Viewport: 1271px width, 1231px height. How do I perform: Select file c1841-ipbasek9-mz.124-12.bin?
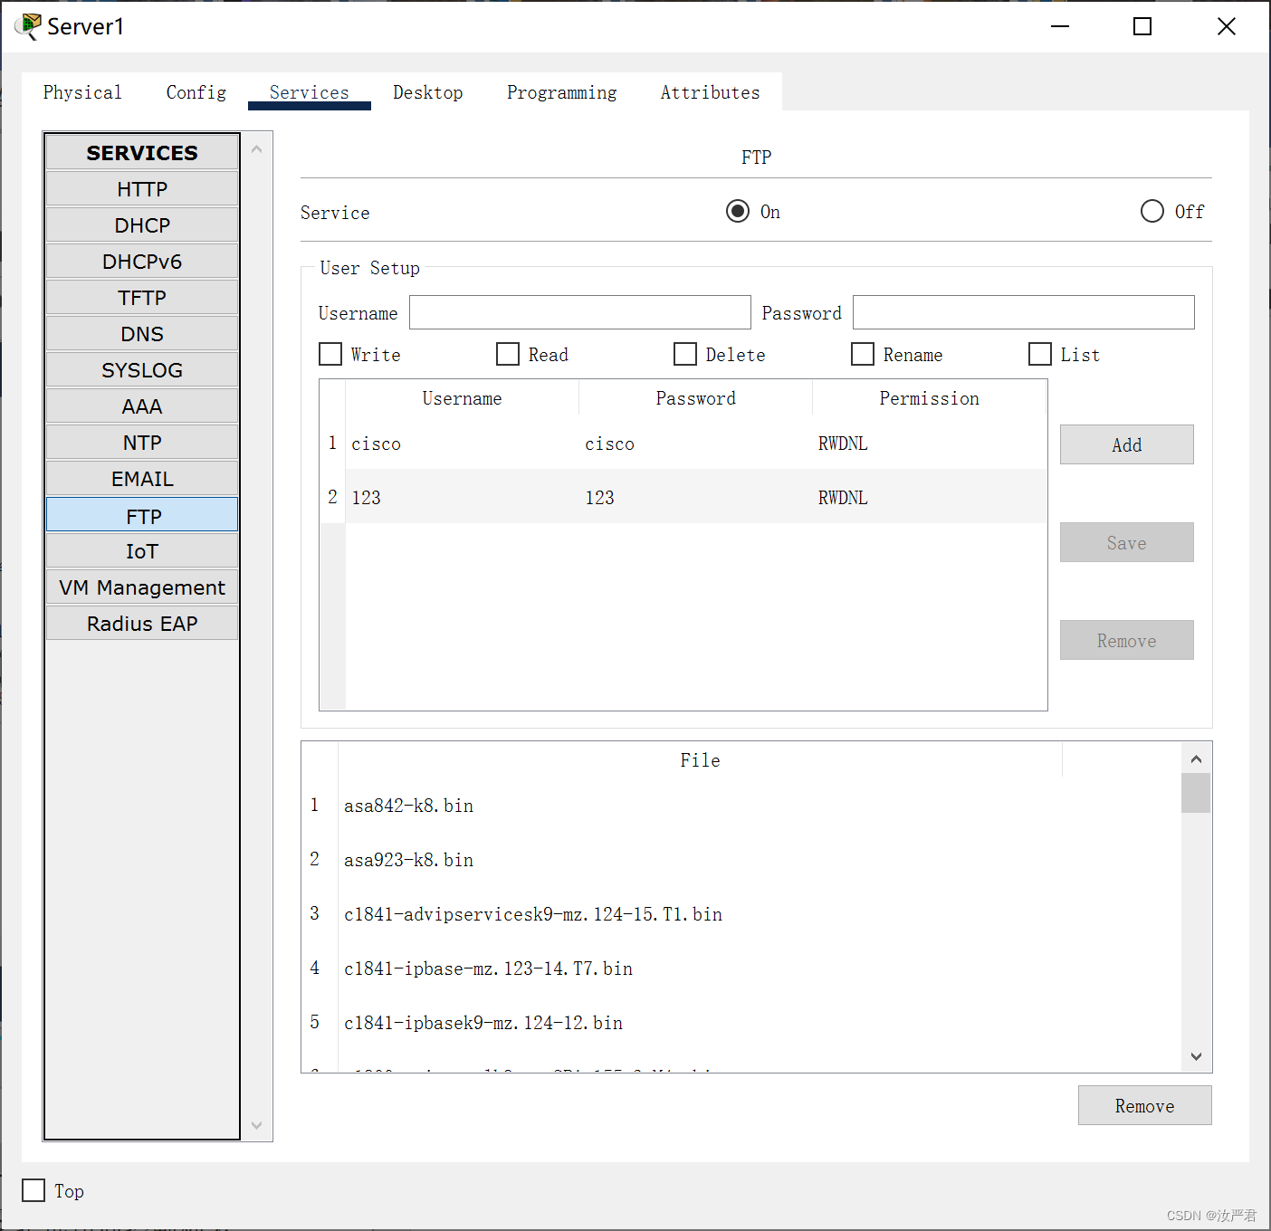click(700, 1023)
